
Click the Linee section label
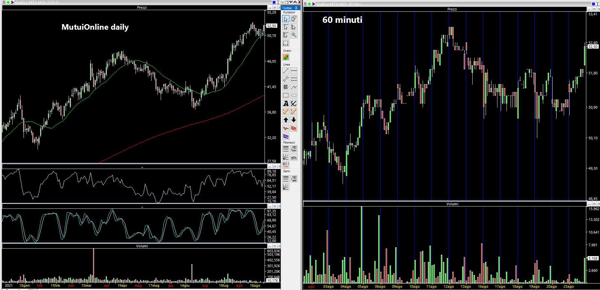point(286,65)
